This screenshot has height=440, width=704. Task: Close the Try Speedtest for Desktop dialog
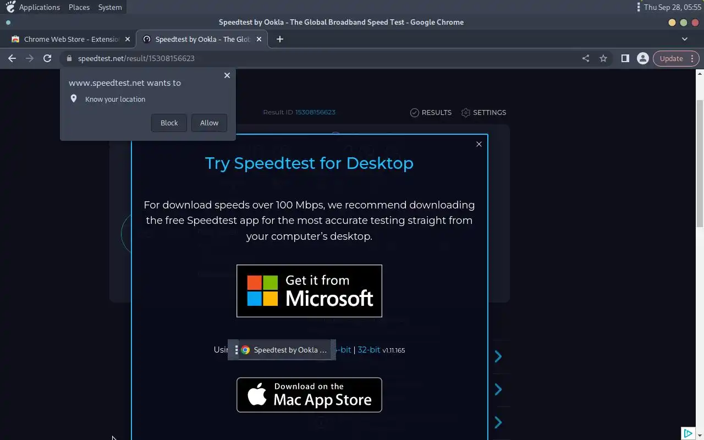479,144
